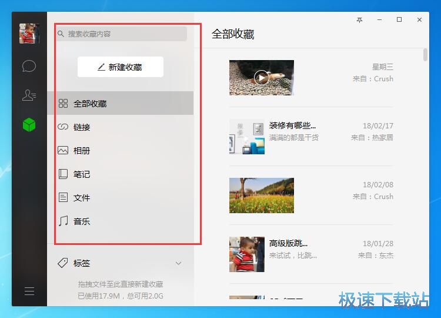Image resolution: width=441 pixels, height=318 pixels.
Task: Open the 装修有哪些 link item
Action: pyautogui.click(x=292, y=125)
